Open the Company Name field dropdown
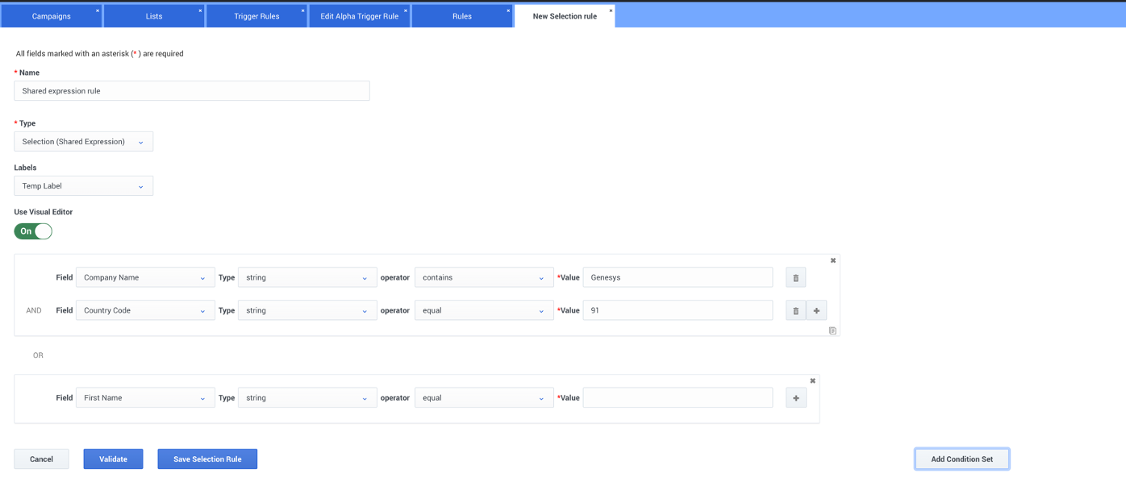The width and height of the screenshot is (1126, 490). click(145, 278)
